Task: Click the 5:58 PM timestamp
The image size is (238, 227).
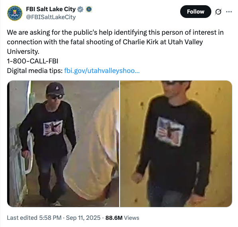Action: point(50,218)
